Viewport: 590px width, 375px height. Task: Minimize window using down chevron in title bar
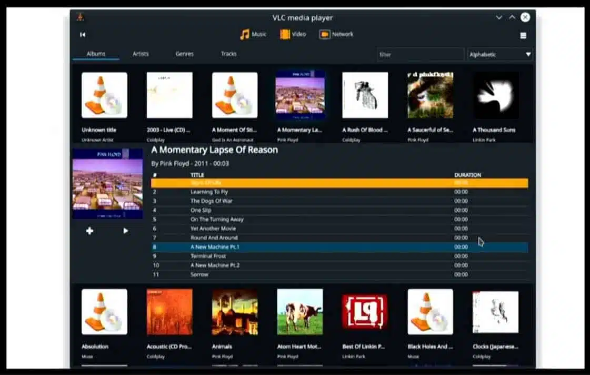[x=499, y=17]
